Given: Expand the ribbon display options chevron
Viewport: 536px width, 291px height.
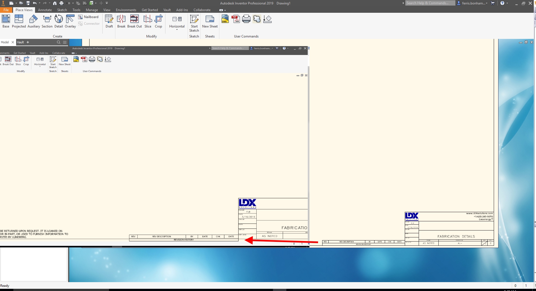Looking at the screenshot, I should pos(107,3).
